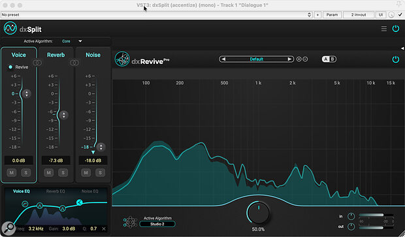
Task: Toggle the Revive radio button on Voice
Action: point(10,67)
